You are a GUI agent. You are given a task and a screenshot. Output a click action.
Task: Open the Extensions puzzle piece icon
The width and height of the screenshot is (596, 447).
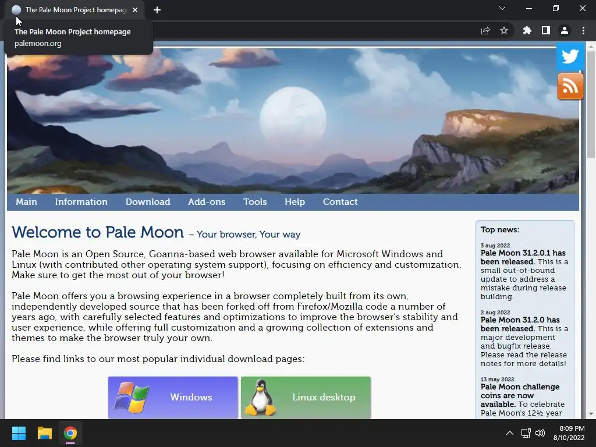(527, 30)
